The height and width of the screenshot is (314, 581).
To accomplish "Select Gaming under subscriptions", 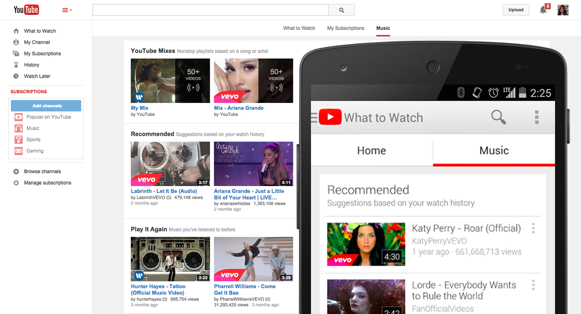I will click(x=34, y=151).
